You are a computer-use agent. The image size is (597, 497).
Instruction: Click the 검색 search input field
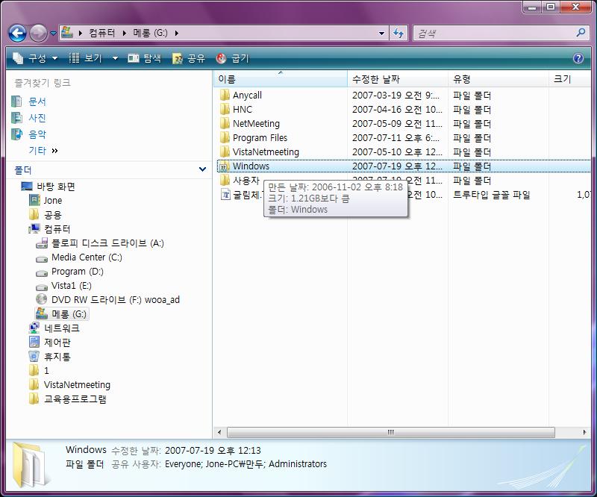pyautogui.click(x=494, y=34)
